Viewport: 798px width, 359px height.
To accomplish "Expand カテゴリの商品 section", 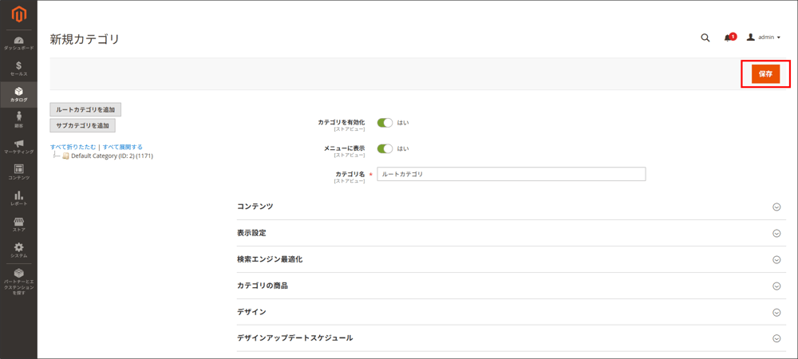I will pyautogui.click(x=511, y=286).
